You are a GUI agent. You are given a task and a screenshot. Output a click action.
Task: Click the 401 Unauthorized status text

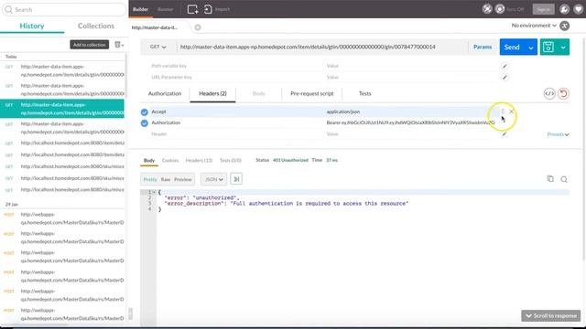click(290, 160)
